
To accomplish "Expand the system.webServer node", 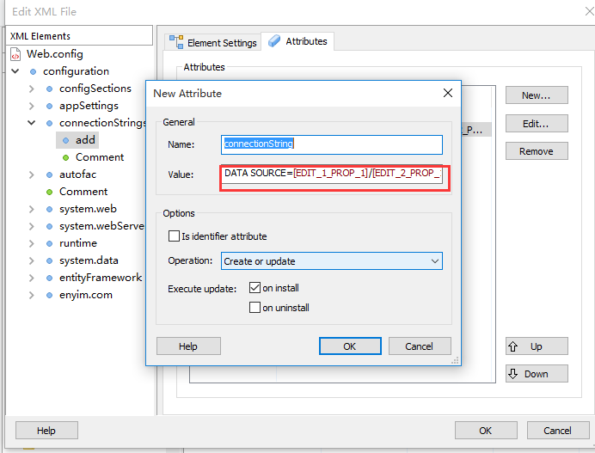I will (x=32, y=227).
